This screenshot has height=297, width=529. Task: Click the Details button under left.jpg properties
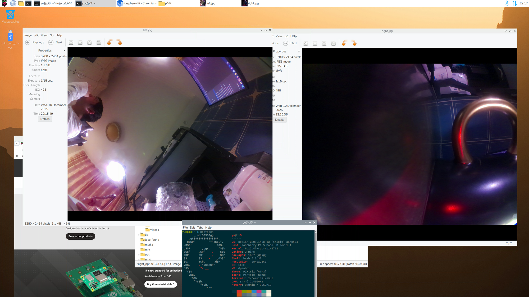(x=45, y=119)
